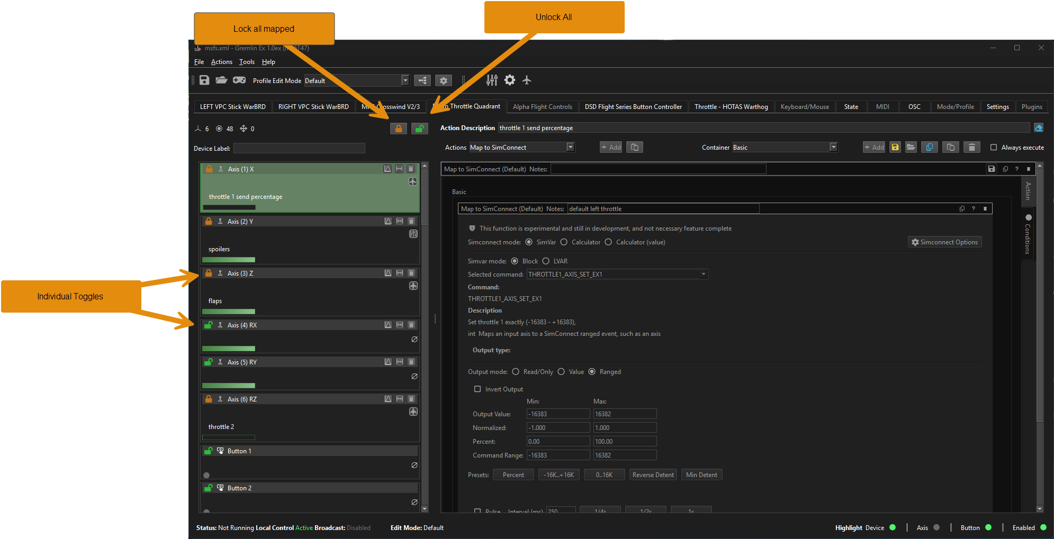The image size is (1054, 539).
Task: Switch to LEFT VPC Stick WarBRD tab
Action: [233, 106]
